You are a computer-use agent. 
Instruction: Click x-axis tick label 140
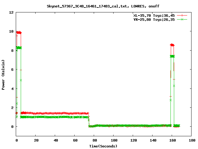153,140
